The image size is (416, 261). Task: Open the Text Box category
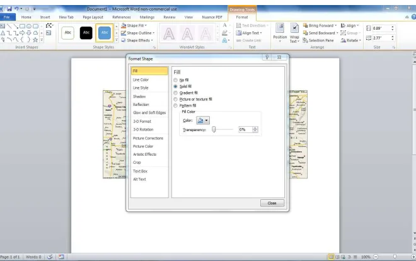pos(140,171)
